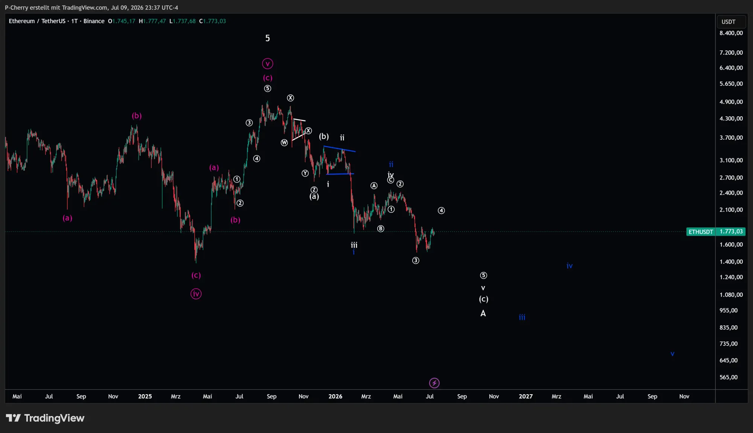This screenshot has width=753, height=433.
Task: Click the 8.400,00 price axis label
Action: (731, 33)
